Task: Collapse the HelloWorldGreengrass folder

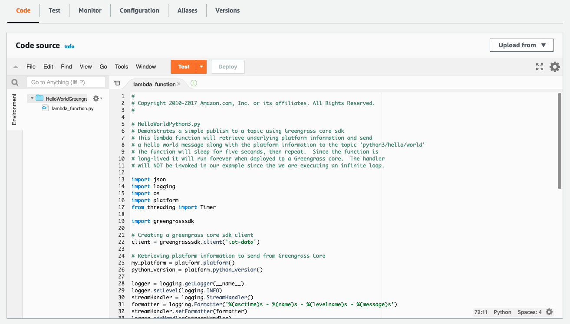Action: [32, 98]
